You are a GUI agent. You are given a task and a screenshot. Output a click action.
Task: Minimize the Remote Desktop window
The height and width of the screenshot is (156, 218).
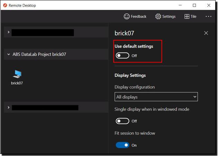pyautogui.click(x=180, y=5)
